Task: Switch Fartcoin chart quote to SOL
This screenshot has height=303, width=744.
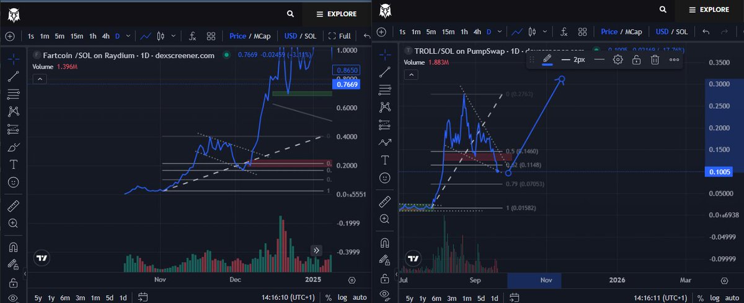Action: pyautogui.click(x=310, y=36)
